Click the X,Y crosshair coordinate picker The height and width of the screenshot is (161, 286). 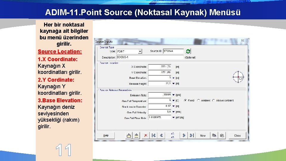coord(238,77)
